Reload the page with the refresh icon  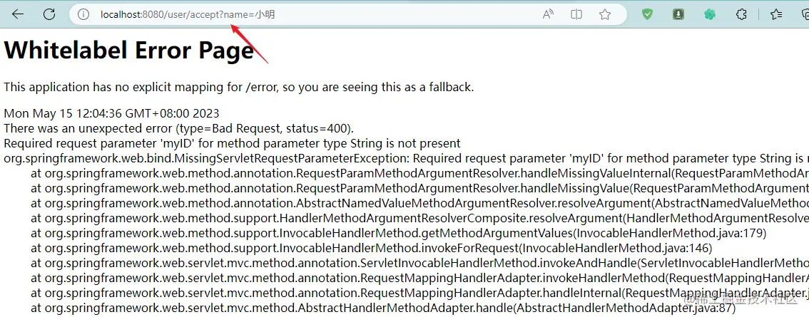[49, 14]
